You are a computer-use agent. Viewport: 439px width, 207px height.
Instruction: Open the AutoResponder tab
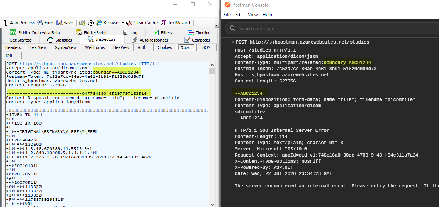150,40
